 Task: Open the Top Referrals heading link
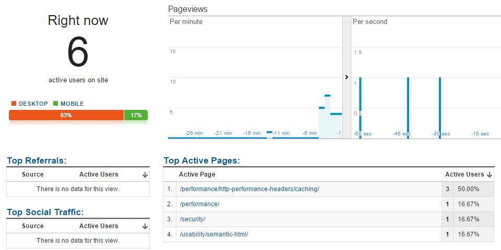click(37, 161)
